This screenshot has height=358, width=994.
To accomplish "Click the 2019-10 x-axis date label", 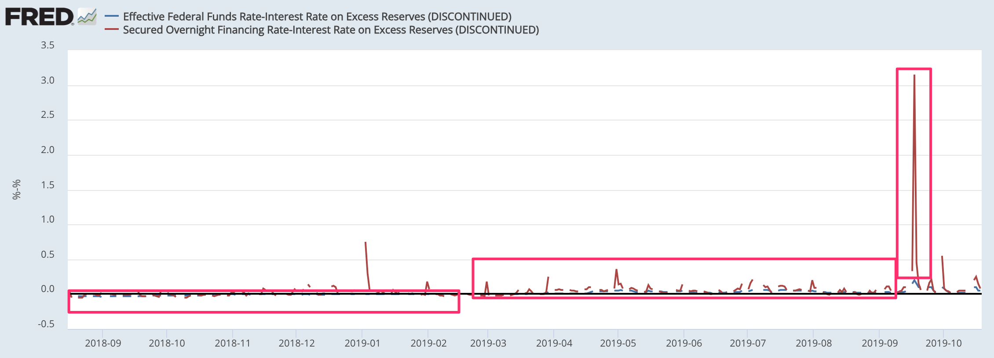I will 943,343.
